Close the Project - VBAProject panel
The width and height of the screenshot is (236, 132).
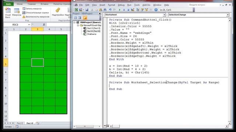click(100, 14)
